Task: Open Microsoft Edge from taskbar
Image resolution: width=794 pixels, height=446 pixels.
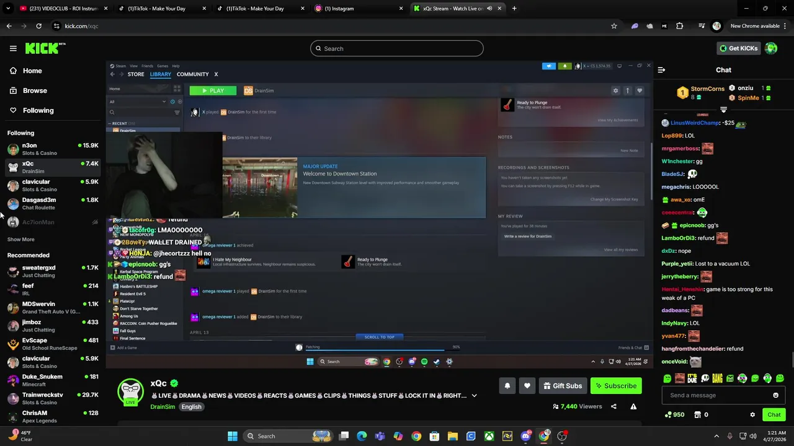Action: 362,436
